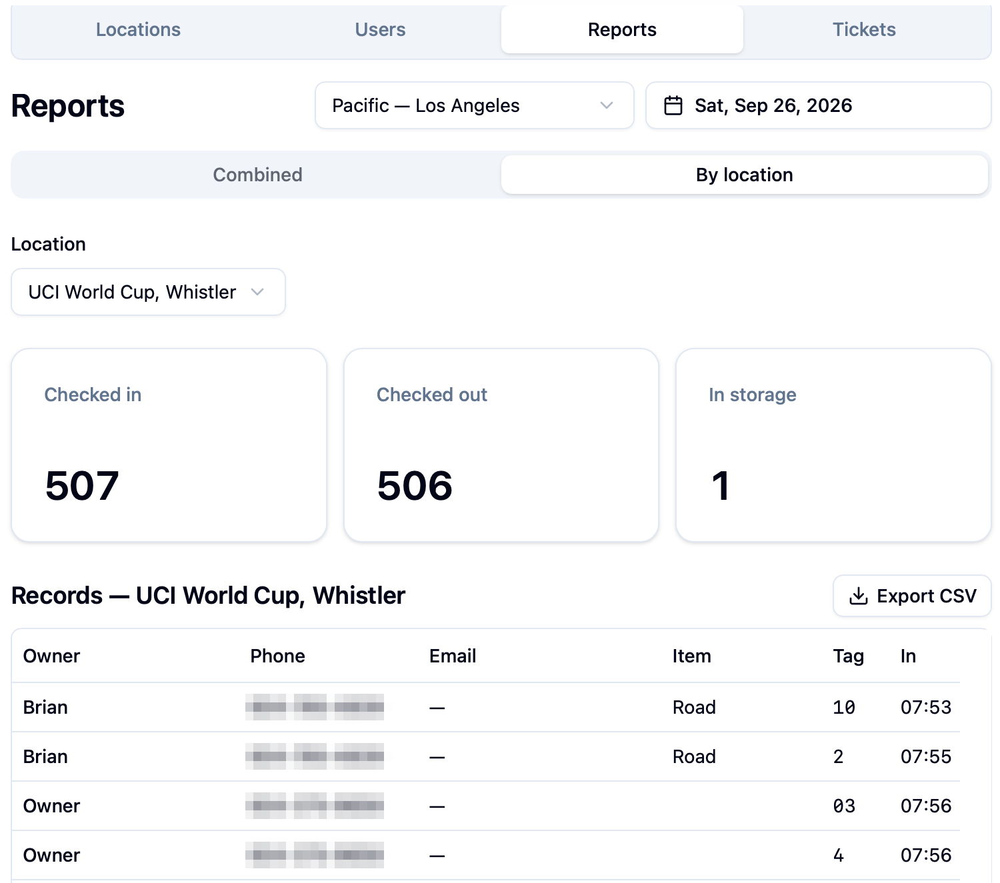Click the timezone dropdown chevron arrow
This screenshot has width=1000, height=883.
(606, 105)
